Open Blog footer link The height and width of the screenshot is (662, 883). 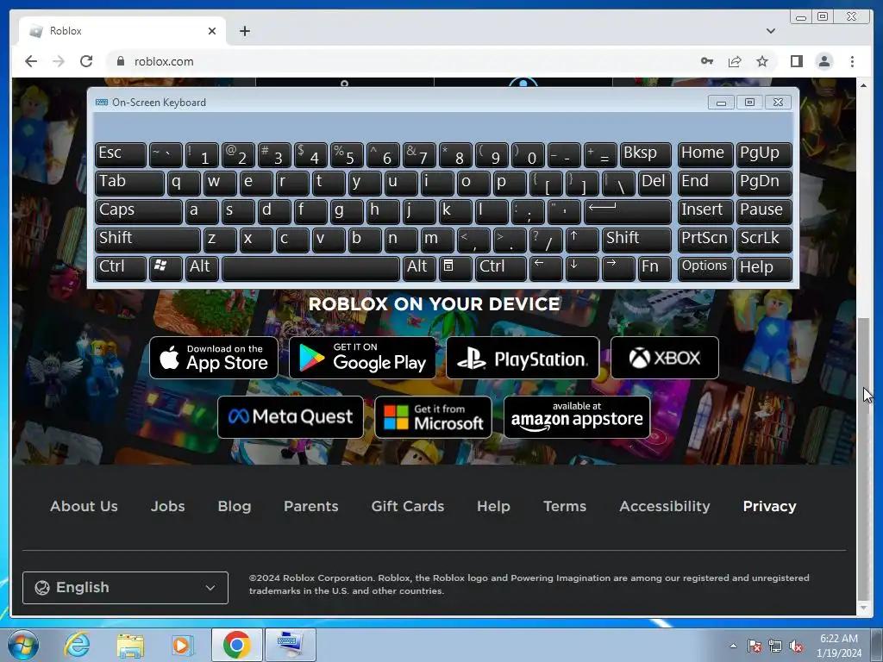tap(235, 506)
